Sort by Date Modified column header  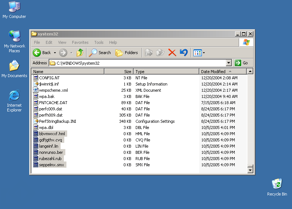click(x=223, y=72)
